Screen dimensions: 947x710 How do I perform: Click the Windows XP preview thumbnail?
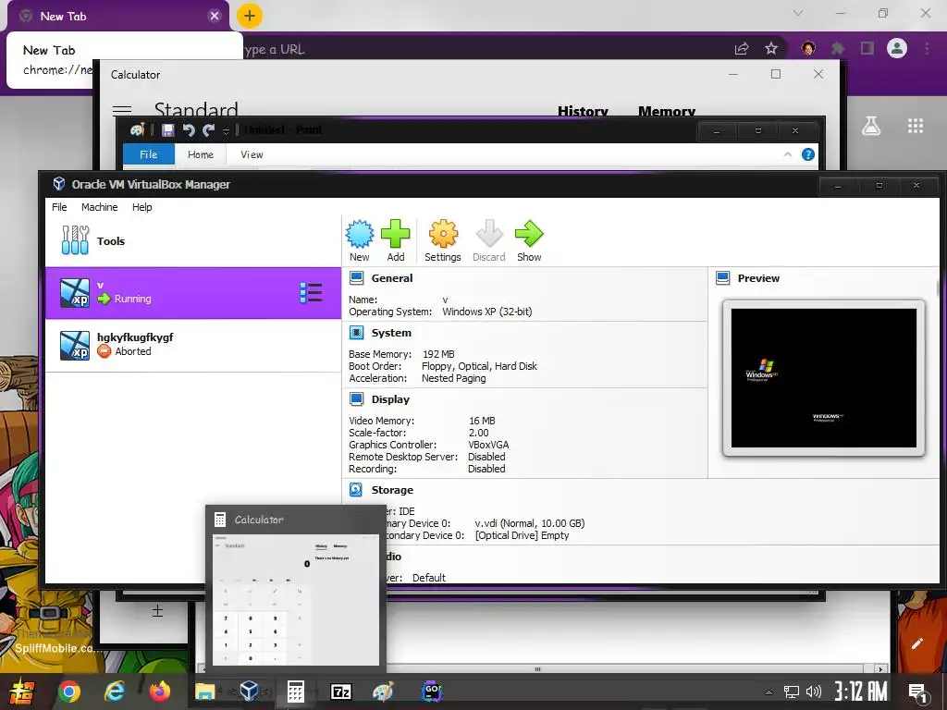pyautogui.click(x=824, y=378)
